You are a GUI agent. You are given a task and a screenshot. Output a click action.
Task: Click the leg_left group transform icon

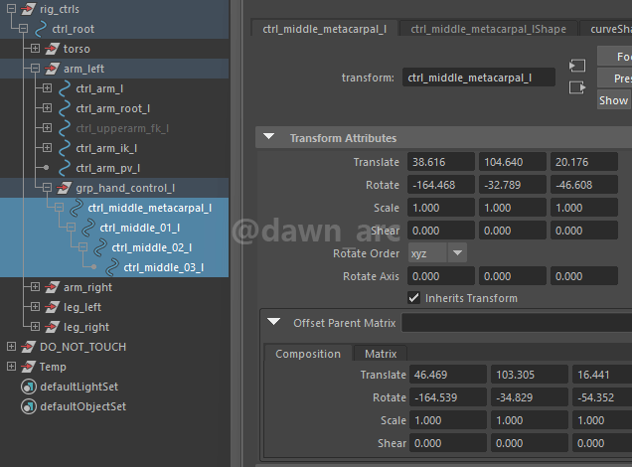pos(52,307)
